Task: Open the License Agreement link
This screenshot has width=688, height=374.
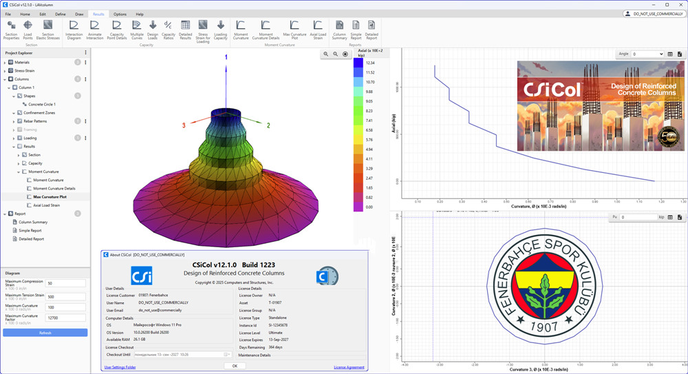Action: tap(349, 367)
